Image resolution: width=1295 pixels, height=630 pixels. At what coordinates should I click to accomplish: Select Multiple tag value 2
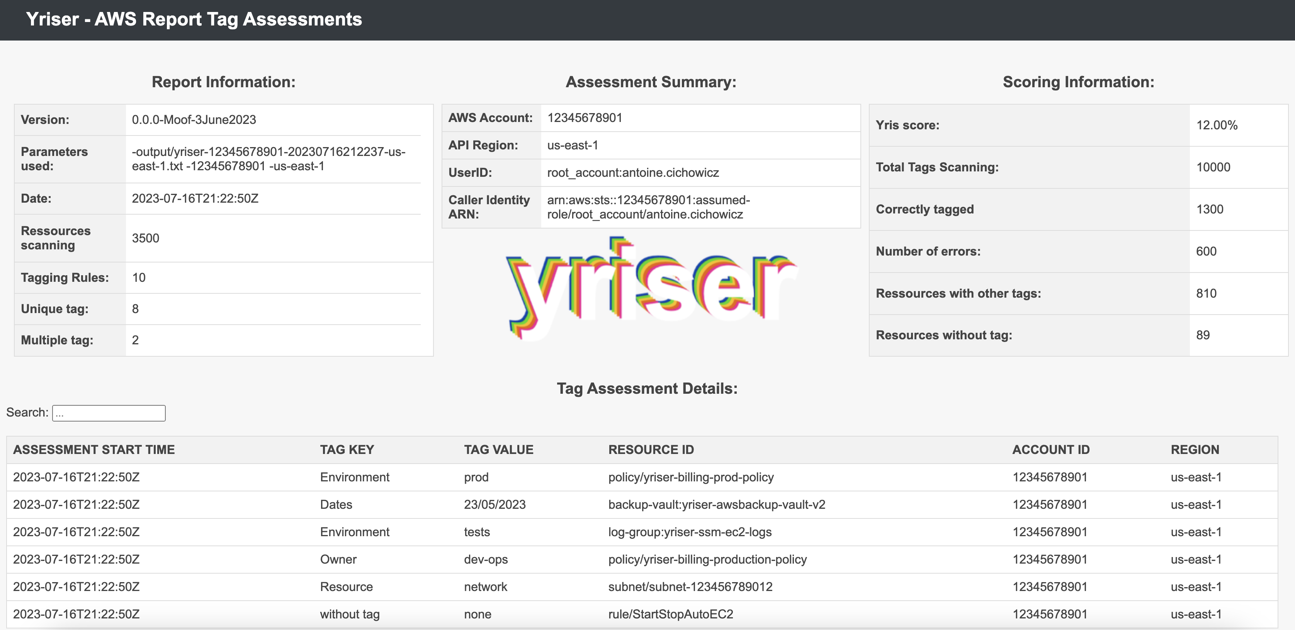pyautogui.click(x=135, y=340)
